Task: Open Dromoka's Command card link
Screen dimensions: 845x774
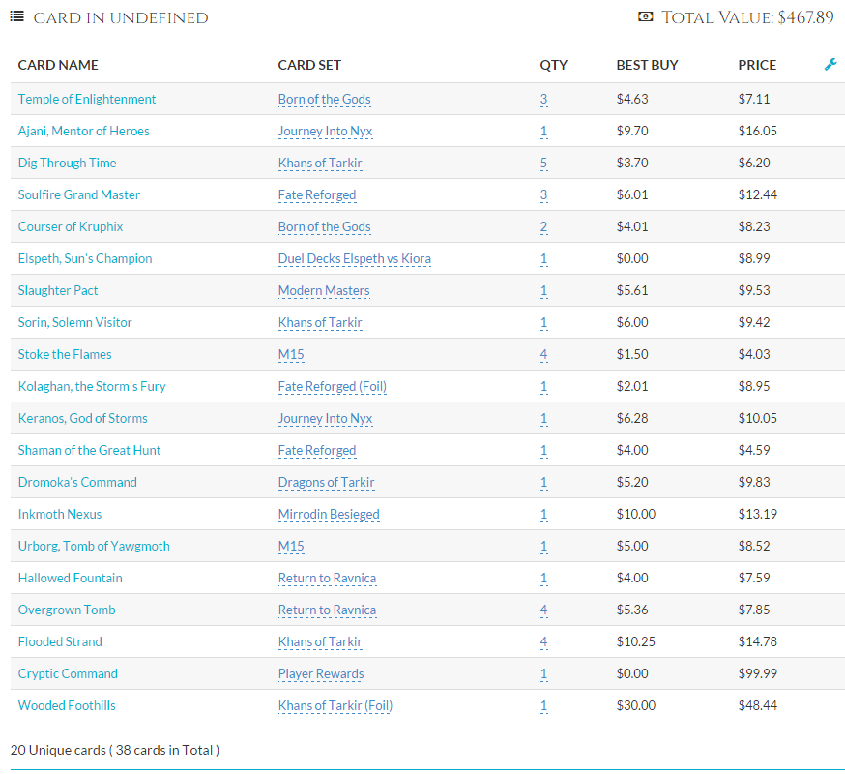Action: [77, 482]
